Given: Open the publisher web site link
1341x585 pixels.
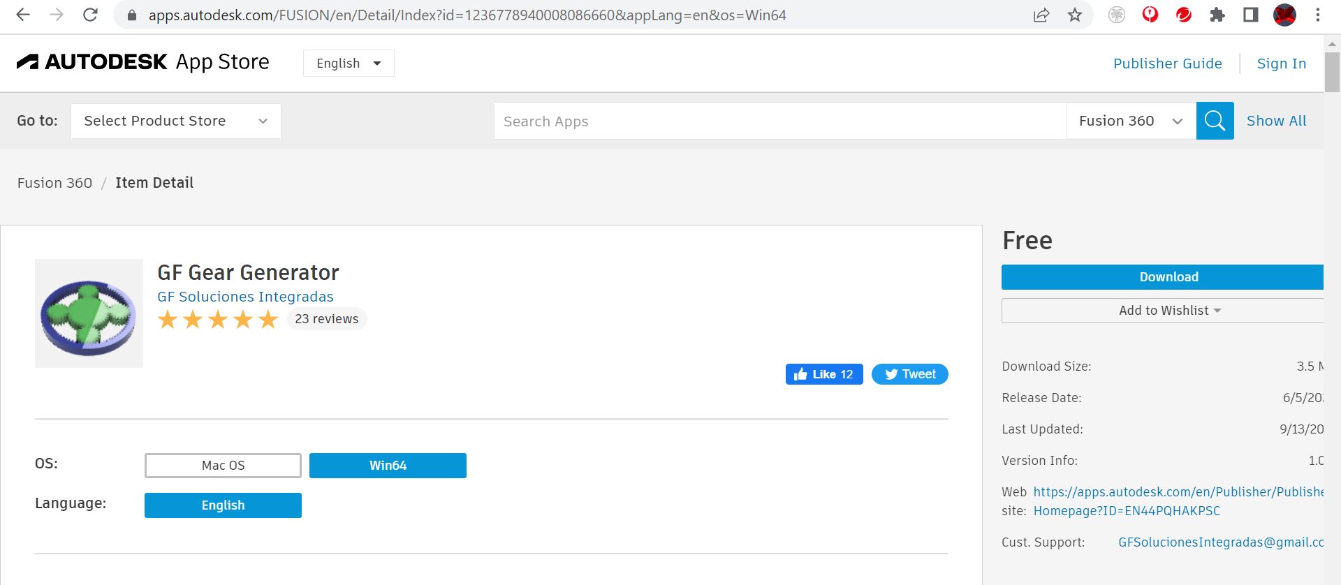Looking at the screenshot, I should [x=1178, y=501].
